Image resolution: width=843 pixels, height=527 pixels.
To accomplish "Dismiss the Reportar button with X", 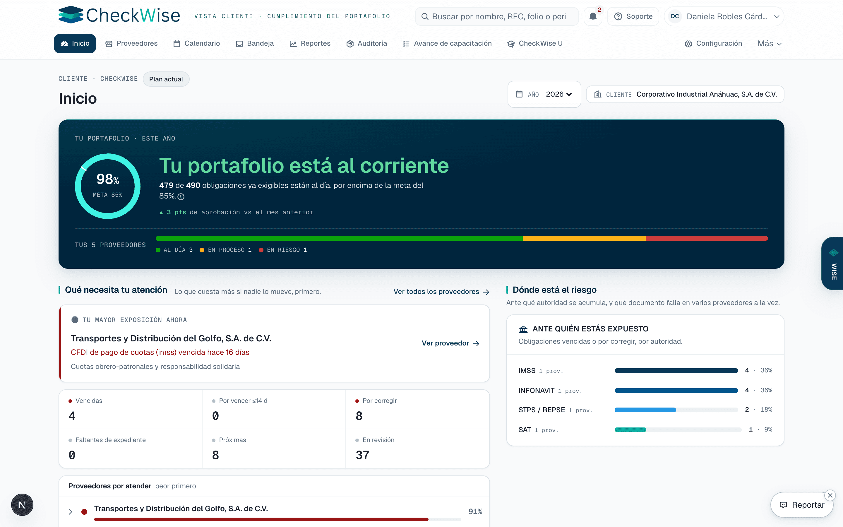I will (830, 495).
